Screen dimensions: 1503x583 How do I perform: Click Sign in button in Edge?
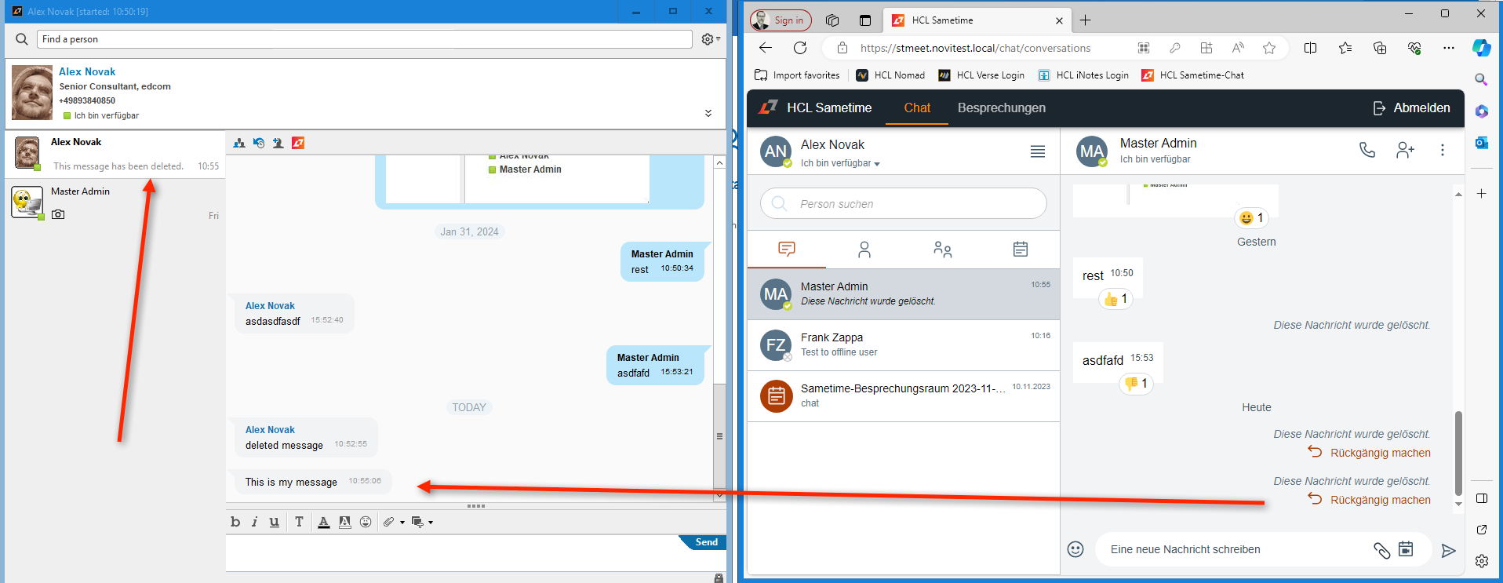[x=781, y=20]
